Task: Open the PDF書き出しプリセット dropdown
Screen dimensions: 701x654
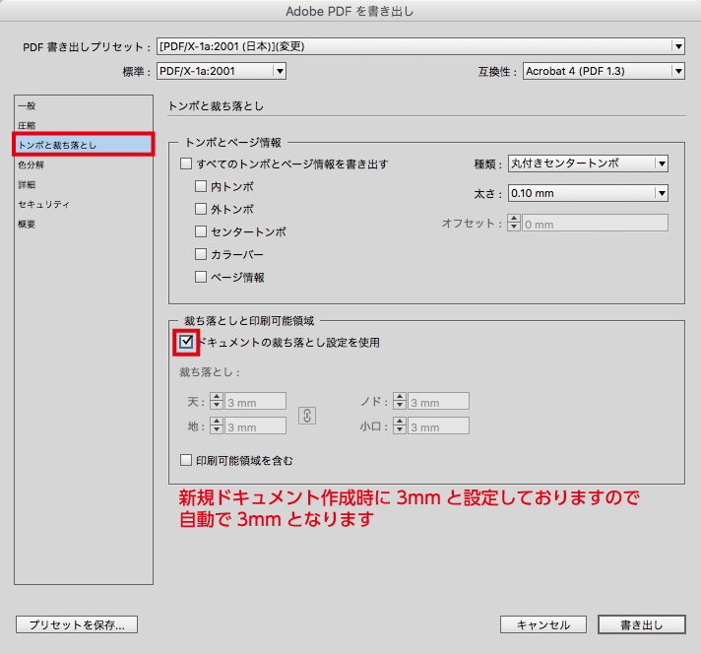Action: click(420, 46)
